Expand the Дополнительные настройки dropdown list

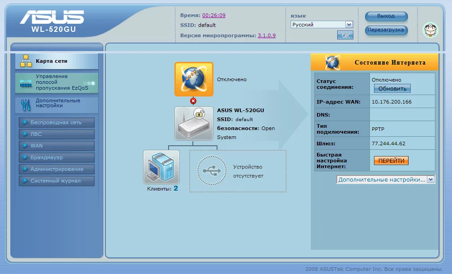click(x=386, y=179)
